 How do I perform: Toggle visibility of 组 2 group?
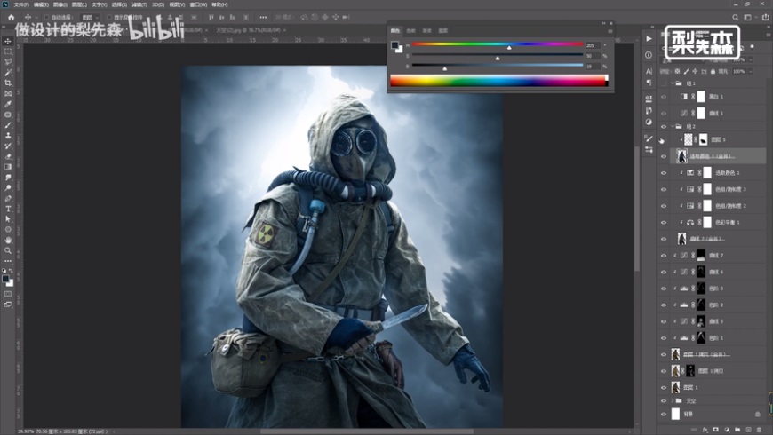[664, 127]
